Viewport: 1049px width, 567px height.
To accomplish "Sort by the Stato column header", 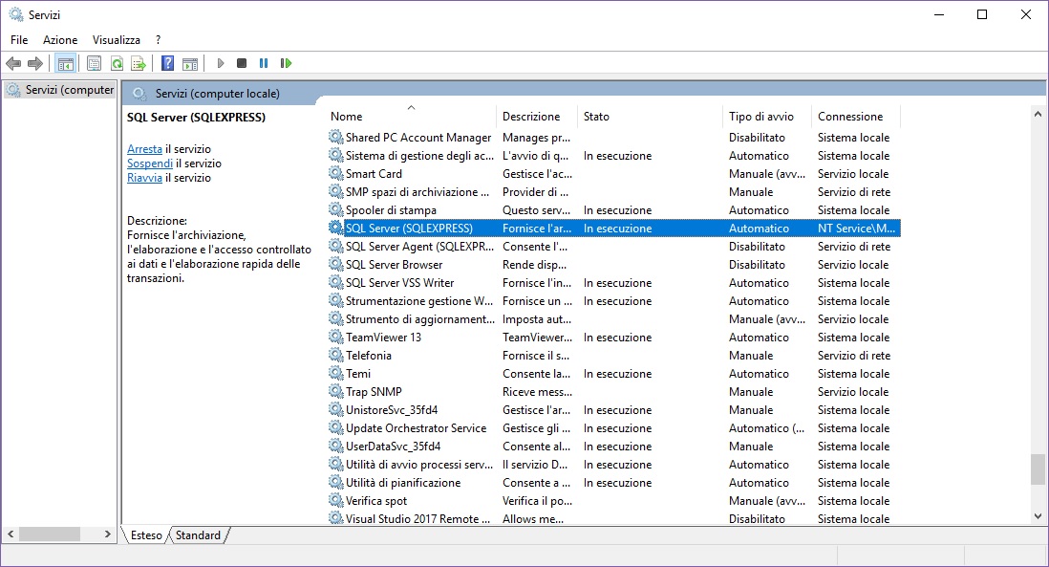I will [x=650, y=117].
